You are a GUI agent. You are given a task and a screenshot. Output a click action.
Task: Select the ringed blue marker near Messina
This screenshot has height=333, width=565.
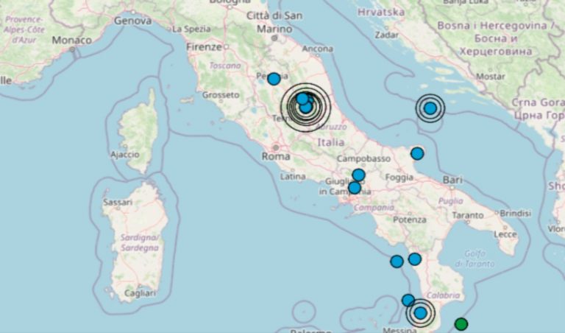420,313
